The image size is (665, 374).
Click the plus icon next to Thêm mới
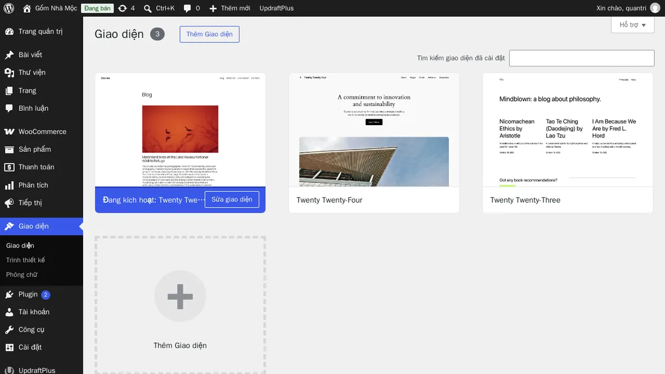coord(213,8)
